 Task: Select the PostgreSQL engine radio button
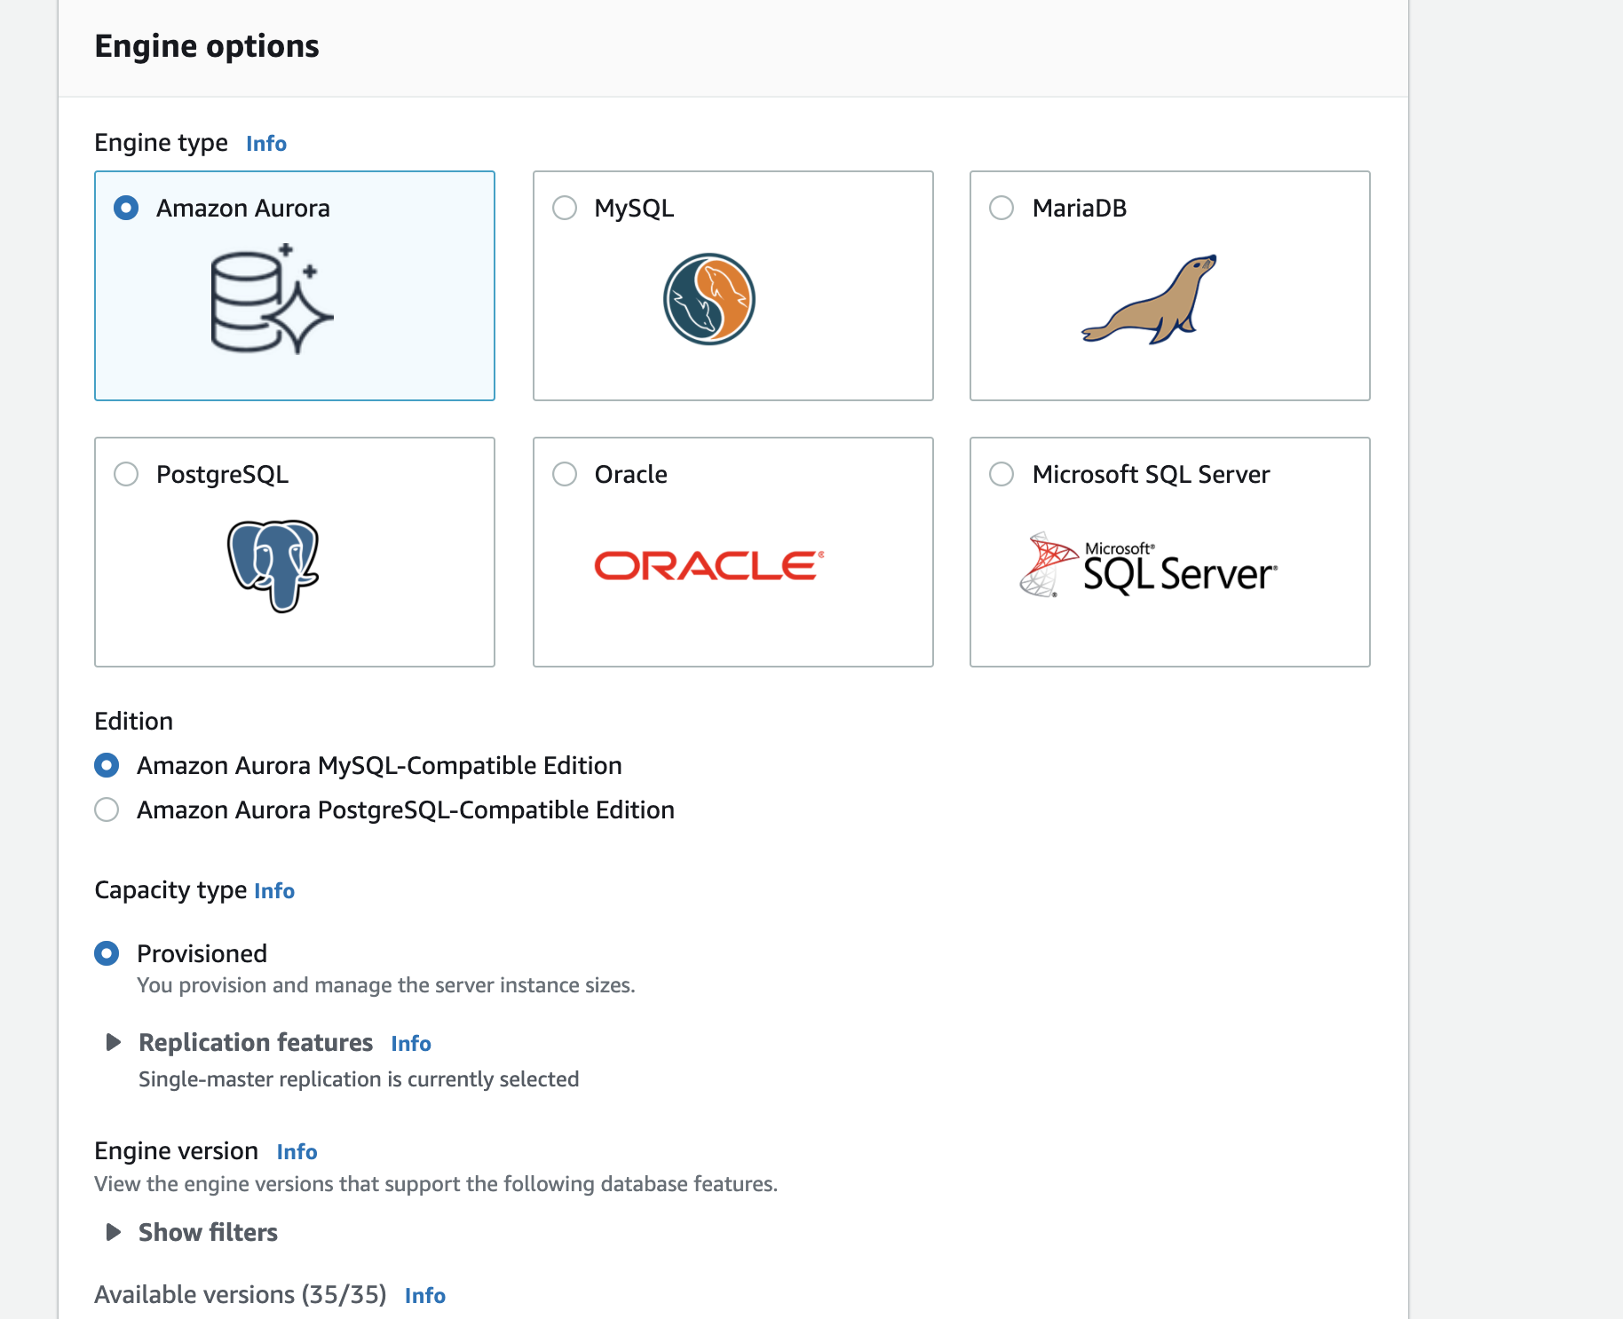[x=126, y=474]
